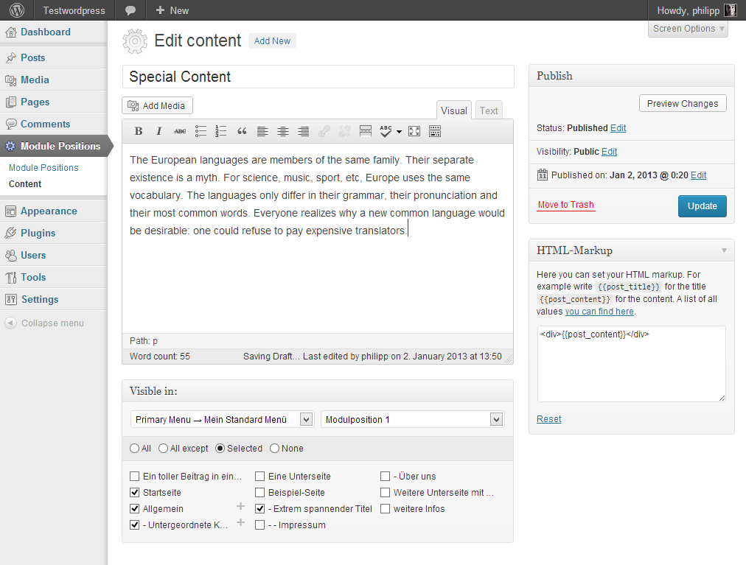
Task: Click Move to Trash link
Action: (565, 205)
